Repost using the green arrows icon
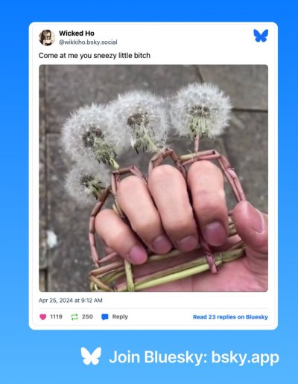This screenshot has width=298, height=384. [74, 317]
